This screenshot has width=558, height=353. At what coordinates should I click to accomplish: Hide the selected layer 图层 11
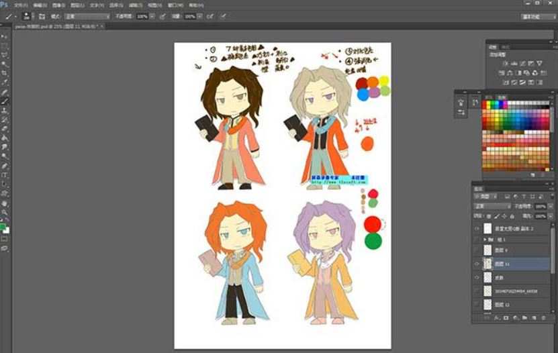click(477, 264)
